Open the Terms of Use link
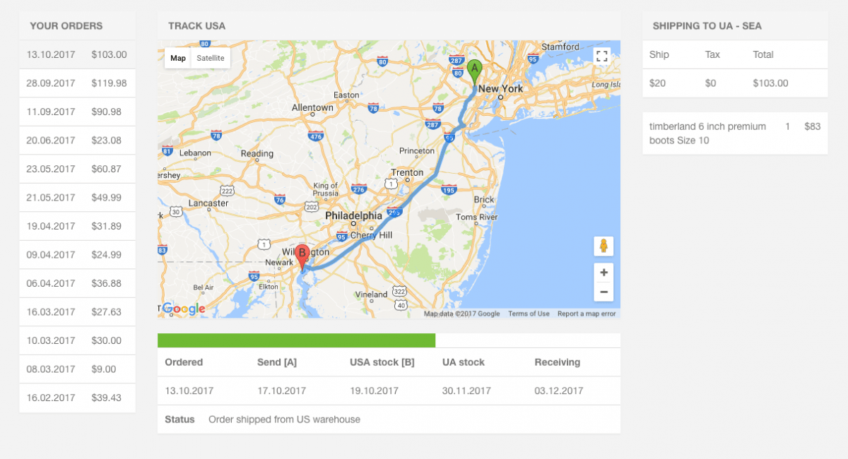Viewport: 848px width, 459px height. [529, 314]
